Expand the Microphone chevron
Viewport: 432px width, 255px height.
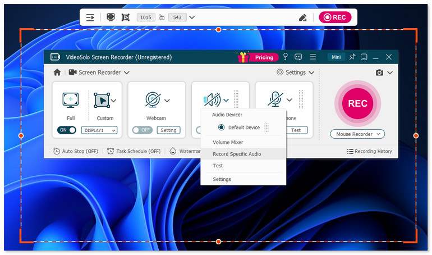point(289,100)
